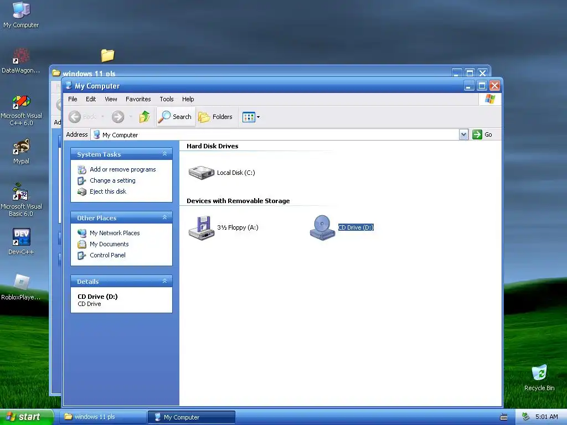Click Change a setting link

click(112, 180)
